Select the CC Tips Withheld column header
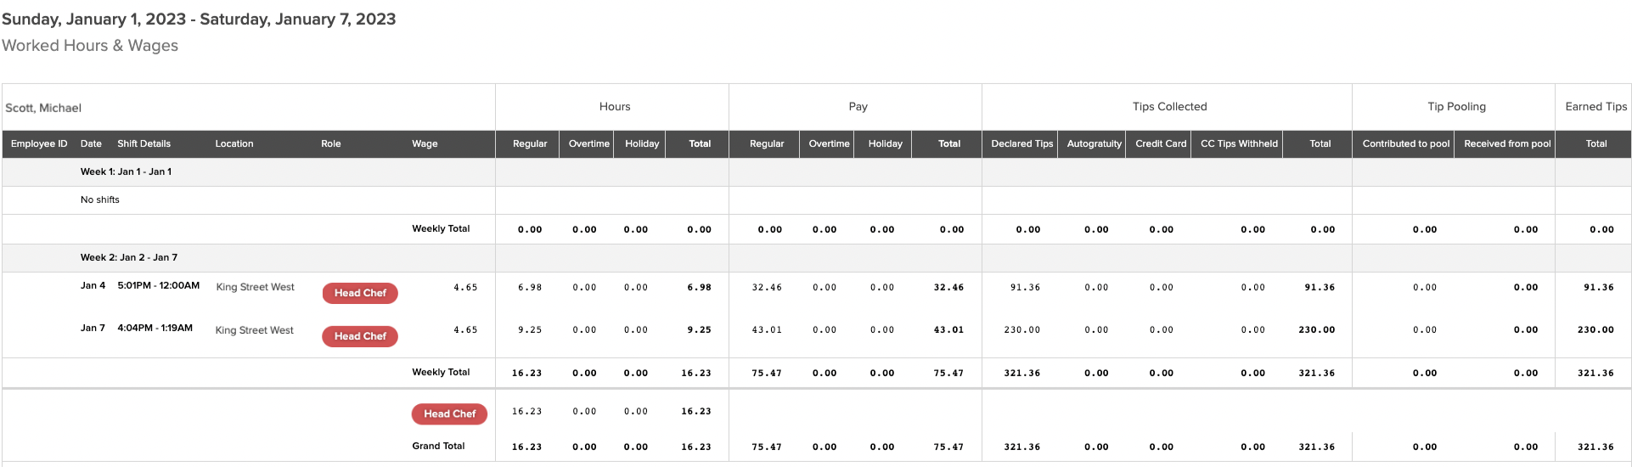This screenshot has width=1632, height=467. (1239, 144)
